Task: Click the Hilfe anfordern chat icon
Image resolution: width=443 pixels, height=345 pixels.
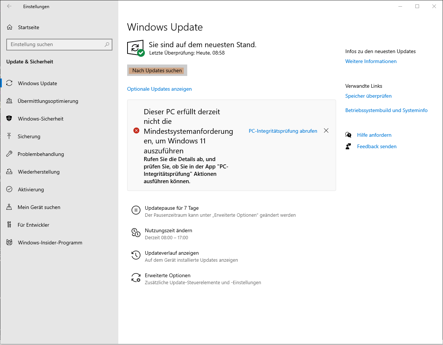Action: point(348,135)
